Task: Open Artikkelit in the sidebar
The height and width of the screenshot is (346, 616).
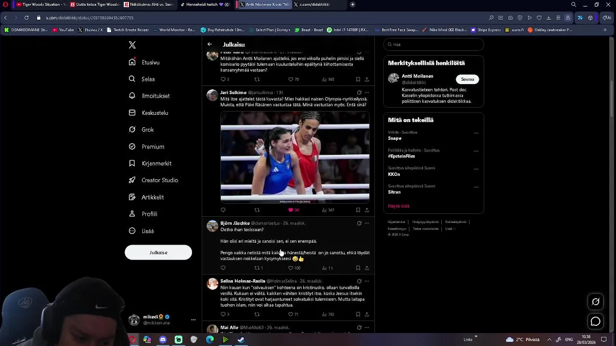Action: pos(146,197)
